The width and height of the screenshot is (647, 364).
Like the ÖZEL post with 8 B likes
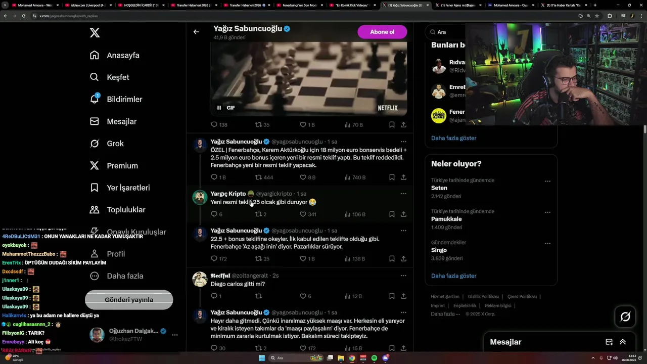pyautogui.click(x=307, y=177)
